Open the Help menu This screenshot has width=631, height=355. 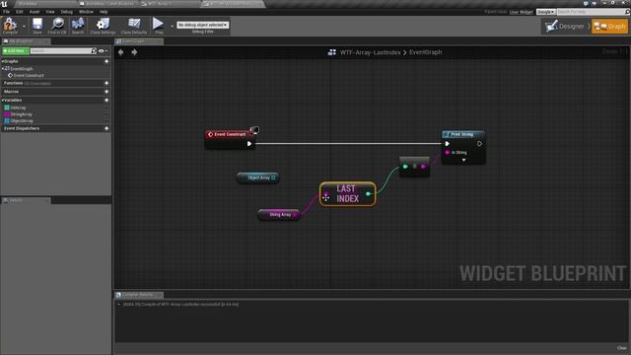point(104,12)
